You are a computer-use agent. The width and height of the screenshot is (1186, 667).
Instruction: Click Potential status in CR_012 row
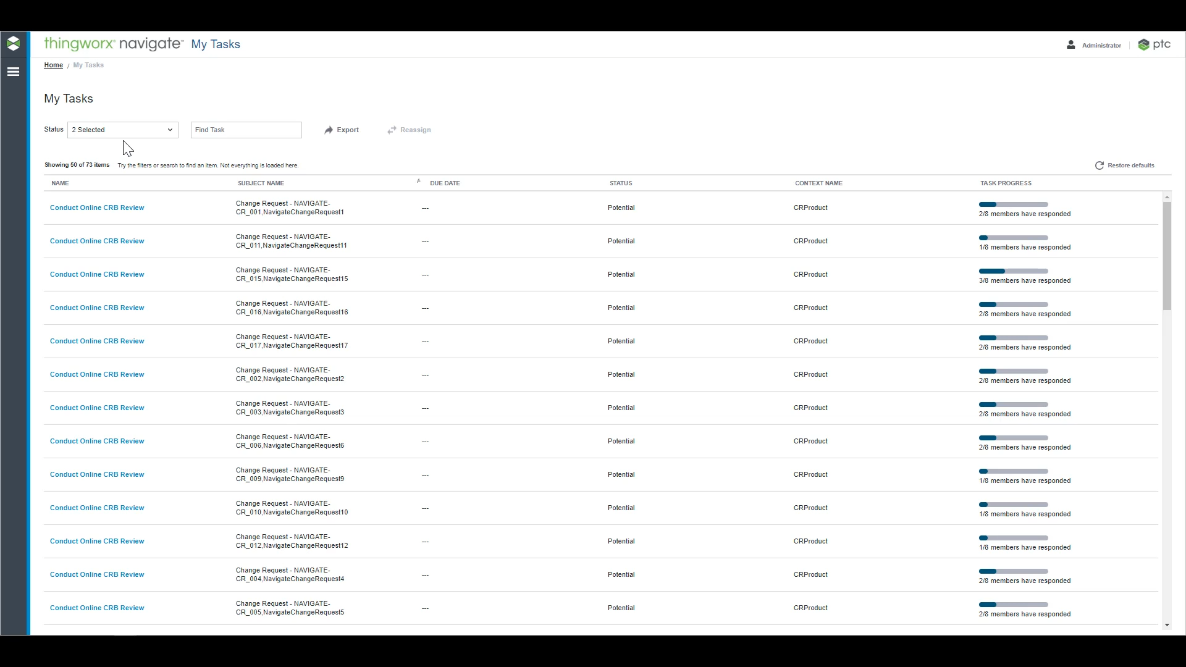(x=621, y=542)
